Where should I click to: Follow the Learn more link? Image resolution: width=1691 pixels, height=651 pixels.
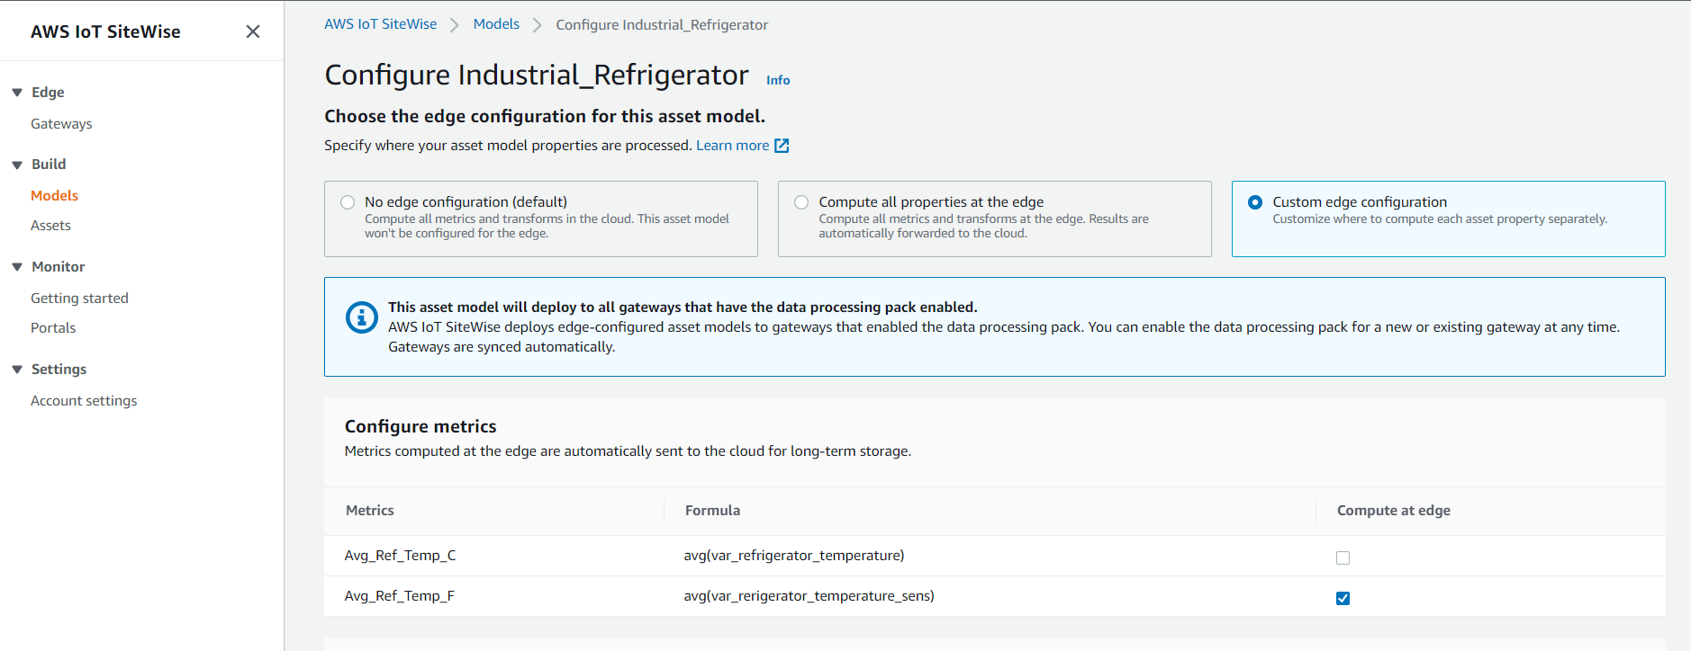[x=732, y=146]
